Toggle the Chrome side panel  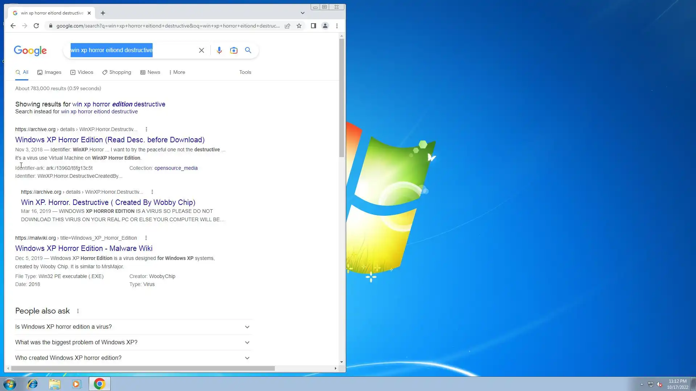314,26
